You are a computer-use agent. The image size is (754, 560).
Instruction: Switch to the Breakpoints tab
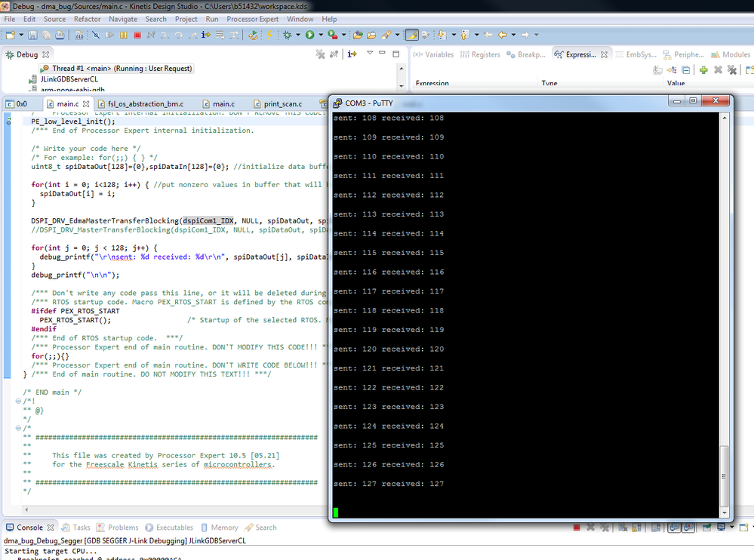click(x=526, y=55)
